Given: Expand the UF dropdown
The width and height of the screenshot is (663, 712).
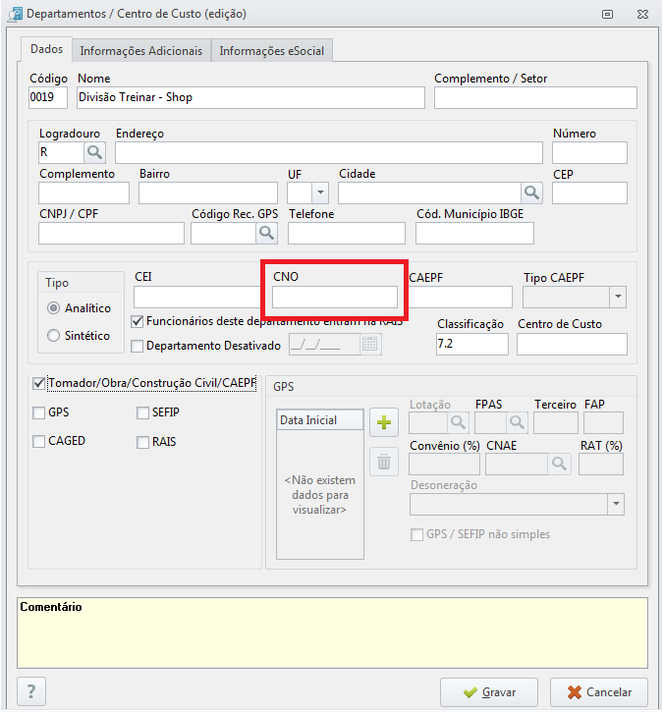Looking at the screenshot, I should pyautogui.click(x=320, y=193).
